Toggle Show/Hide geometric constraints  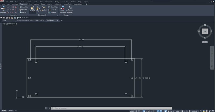(x=23, y=7)
